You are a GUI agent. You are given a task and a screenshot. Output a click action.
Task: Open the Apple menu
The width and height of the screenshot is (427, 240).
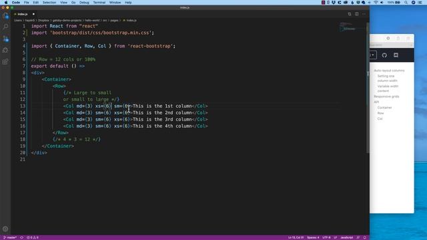(6, 3)
